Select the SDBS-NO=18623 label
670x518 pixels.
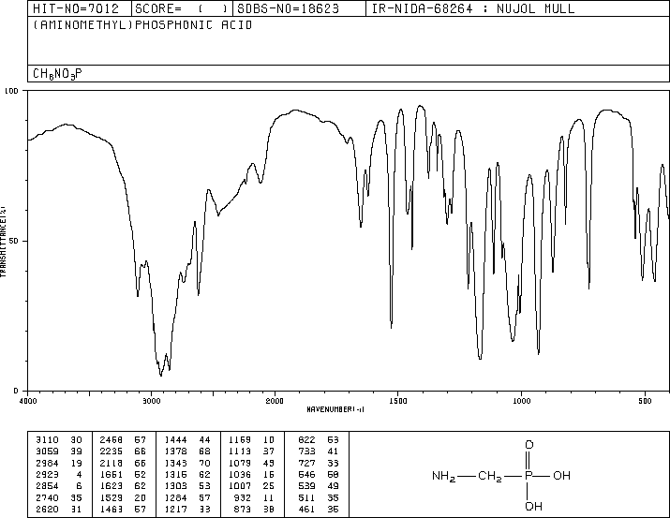[x=288, y=8]
